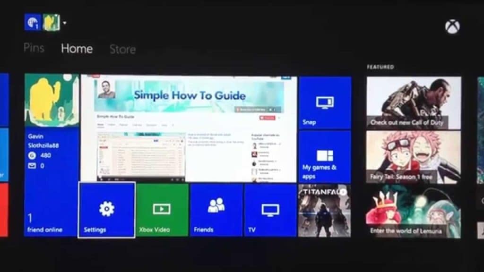Open the TV tile

click(270, 210)
